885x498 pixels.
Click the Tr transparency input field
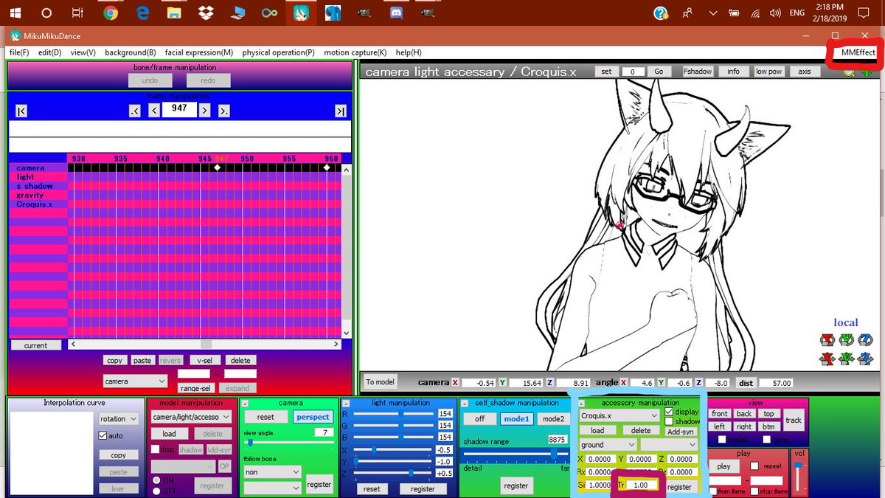coord(642,485)
